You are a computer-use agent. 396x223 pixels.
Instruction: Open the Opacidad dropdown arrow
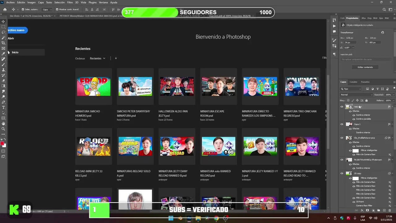pos(394,95)
